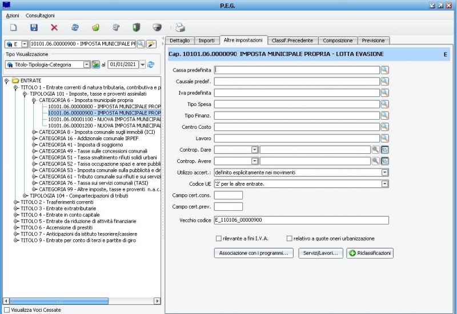Click search magnifier next to chapter code field
Screen dimensions: 457x314
coord(141,44)
